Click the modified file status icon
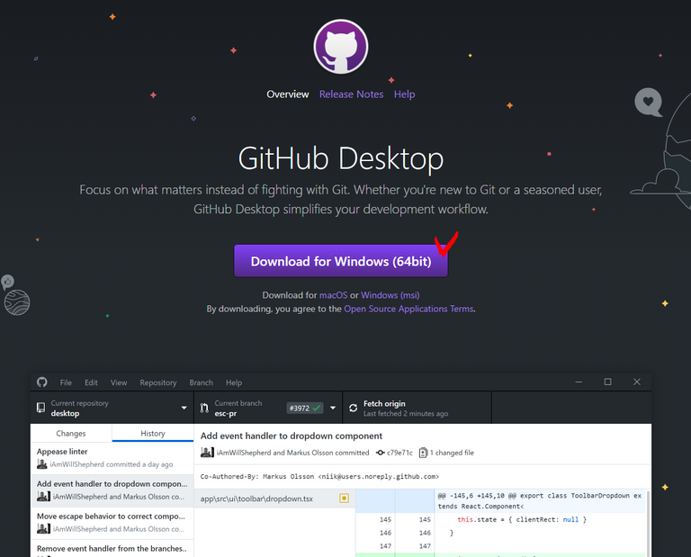Image resolution: width=691 pixels, height=557 pixels. point(345,498)
